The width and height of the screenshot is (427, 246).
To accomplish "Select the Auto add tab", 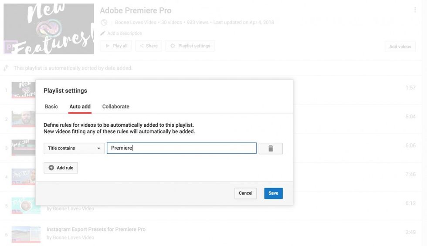I will tap(80, 106).
